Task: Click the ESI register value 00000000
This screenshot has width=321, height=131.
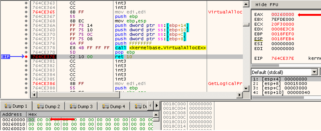Action: 283,44
